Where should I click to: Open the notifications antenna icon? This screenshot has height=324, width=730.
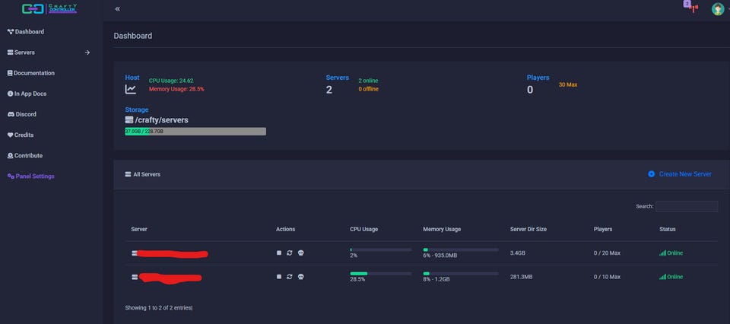pos(693,9)
